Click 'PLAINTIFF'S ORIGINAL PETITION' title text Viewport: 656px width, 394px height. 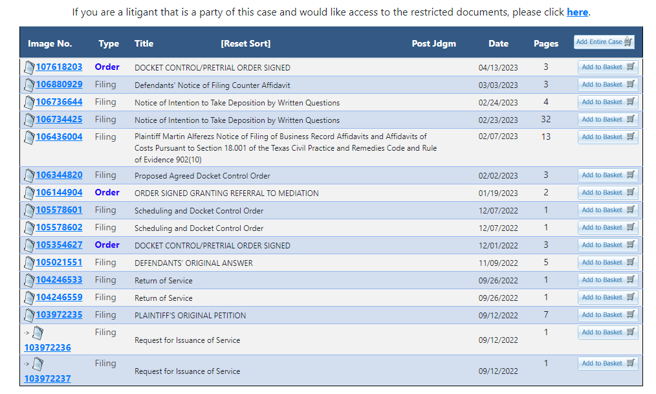pyautogui.click(x=190, y=316)
